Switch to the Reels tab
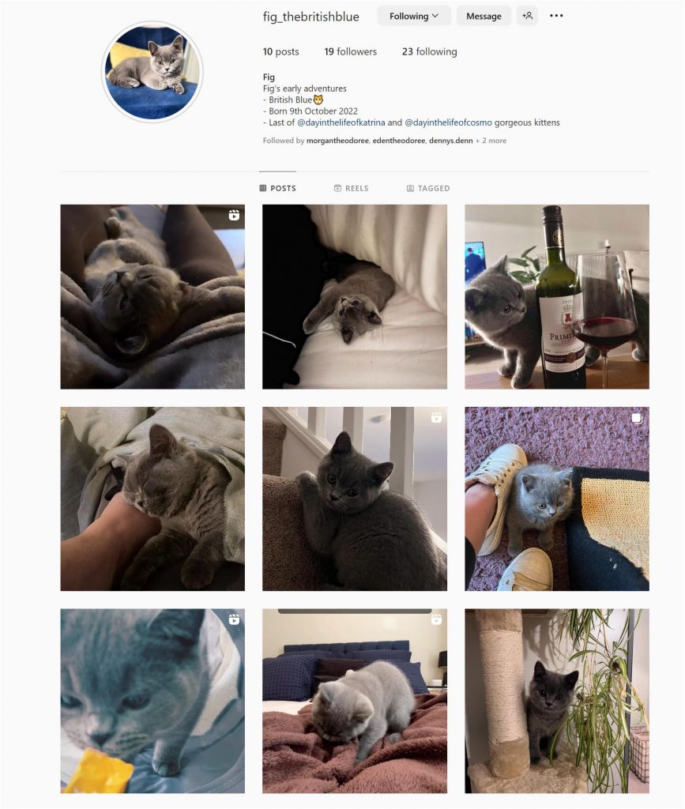This screenshot has height=809, width=685. click(x=352, y=188)
